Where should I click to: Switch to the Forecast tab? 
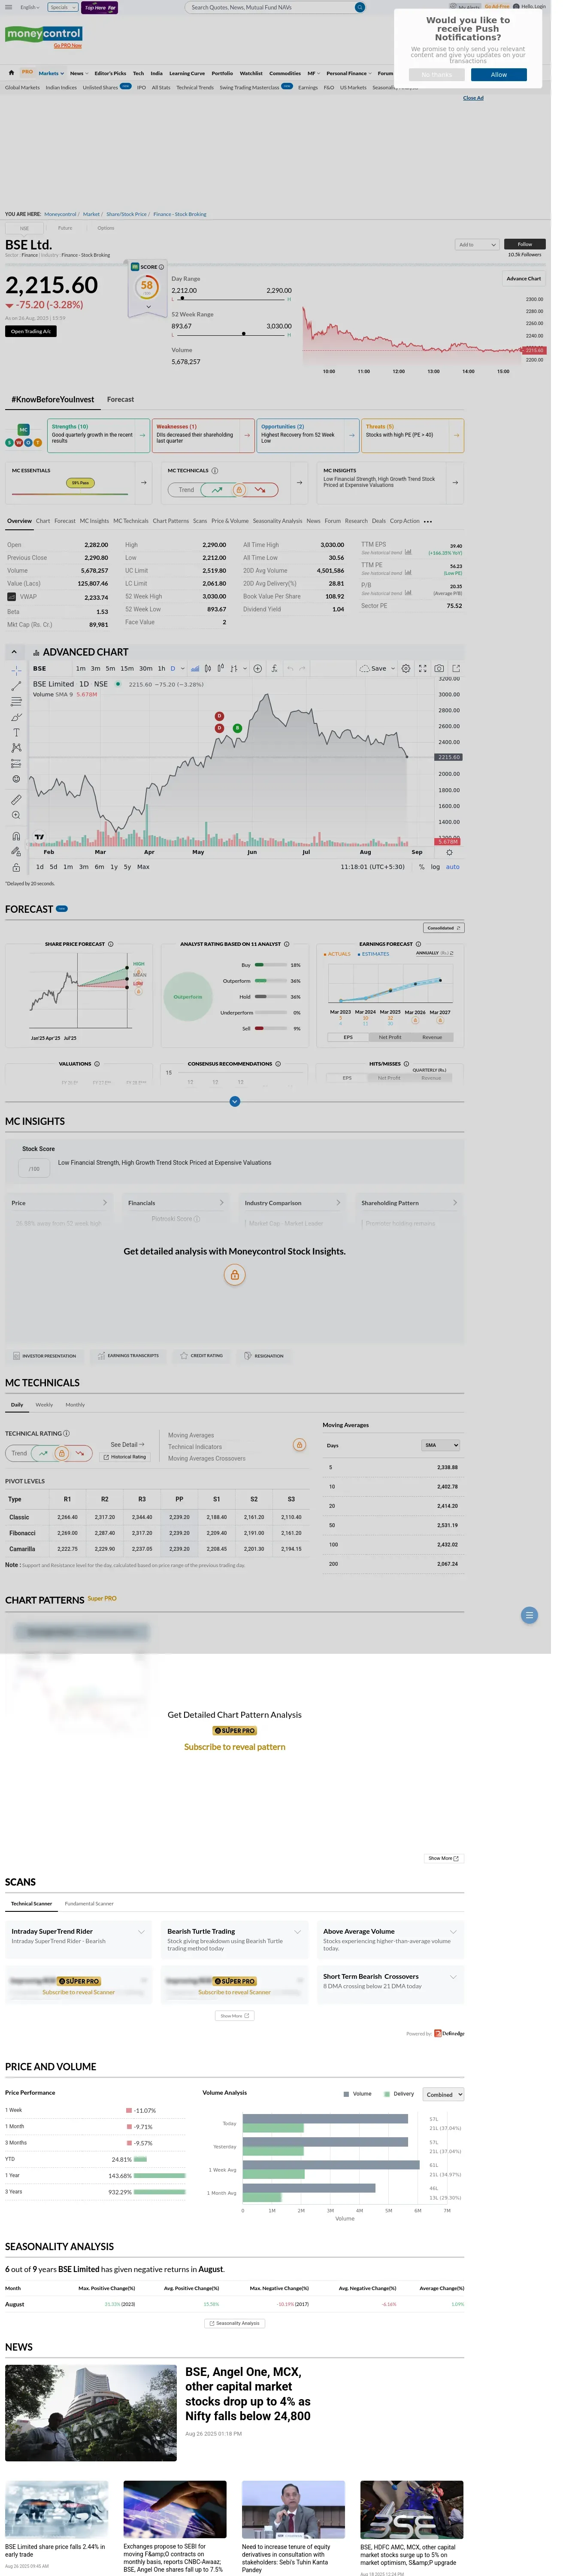click(x=121, y=399)
